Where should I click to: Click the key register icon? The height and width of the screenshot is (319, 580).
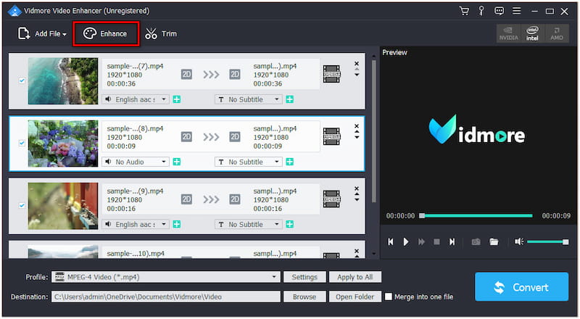coord(481,11)
